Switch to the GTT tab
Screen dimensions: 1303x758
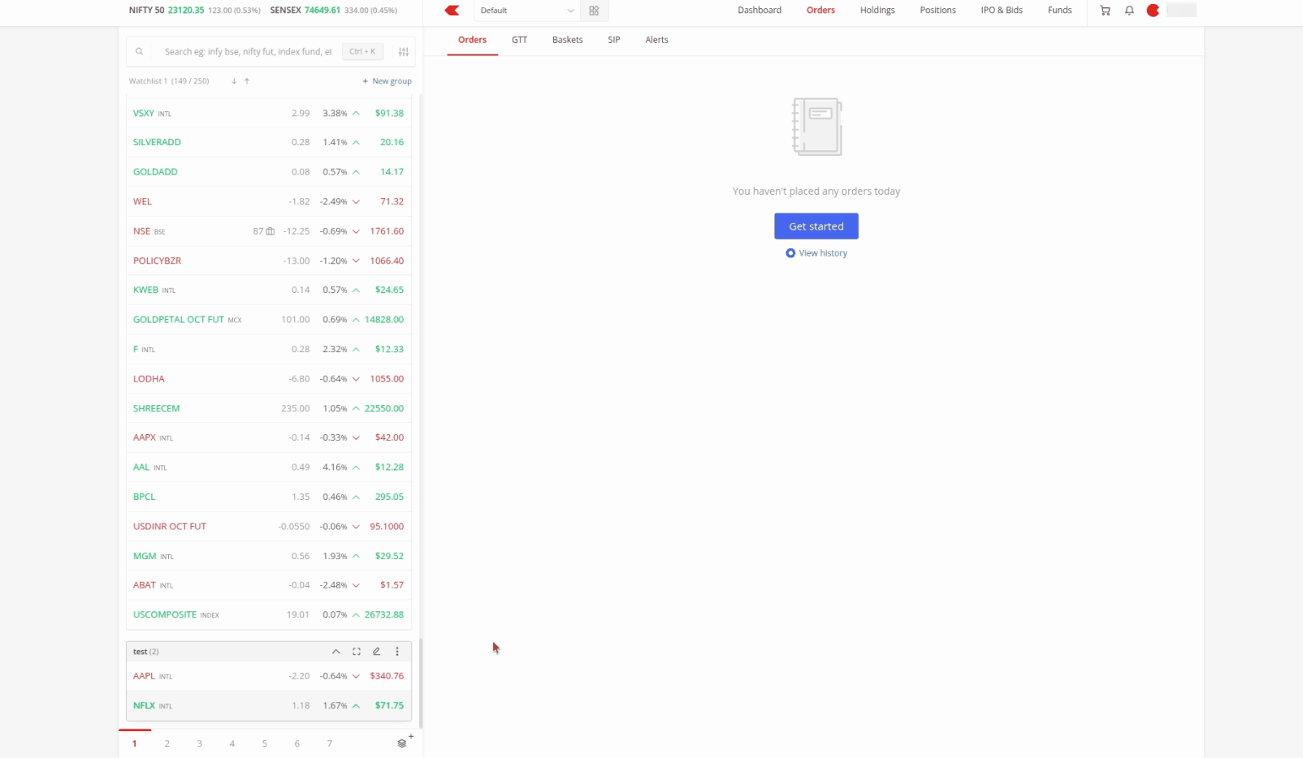click(520, 40)
